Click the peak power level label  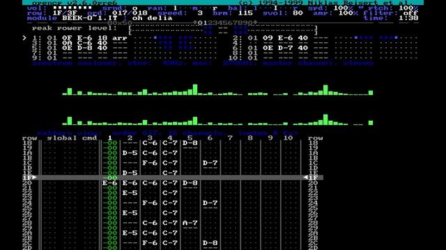[x=75, y=28]
